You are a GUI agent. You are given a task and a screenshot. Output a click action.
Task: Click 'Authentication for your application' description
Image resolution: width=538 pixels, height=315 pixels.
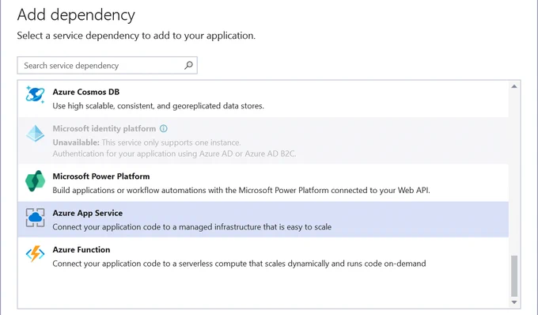pos(174,154)
